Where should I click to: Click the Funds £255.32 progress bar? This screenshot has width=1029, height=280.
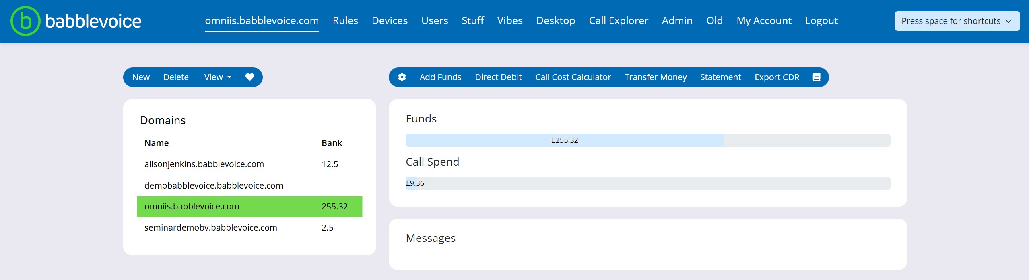564,140
